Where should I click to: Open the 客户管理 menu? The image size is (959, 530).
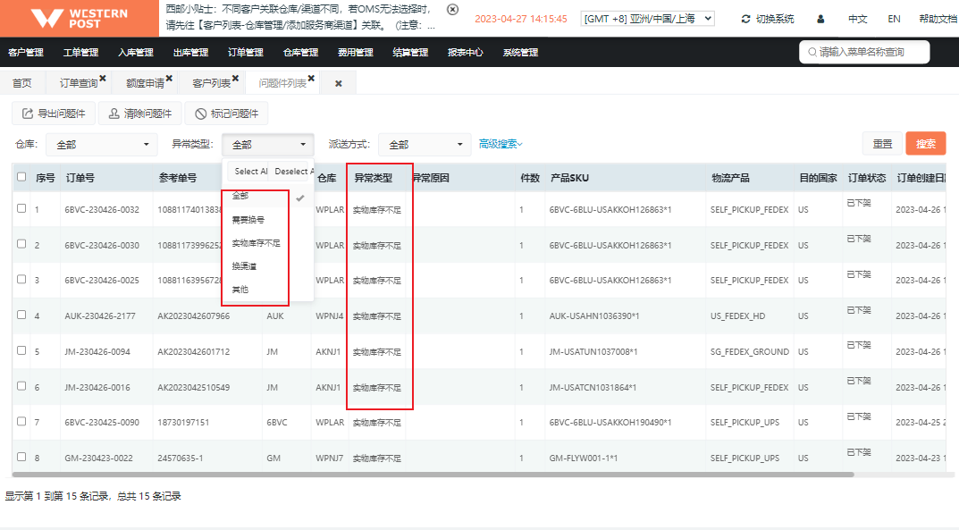pos(26,53)
